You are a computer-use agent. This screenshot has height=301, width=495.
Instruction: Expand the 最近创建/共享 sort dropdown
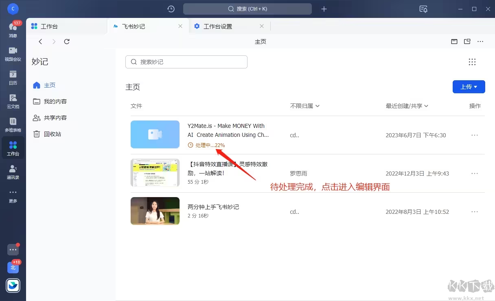tap(407, 106)
